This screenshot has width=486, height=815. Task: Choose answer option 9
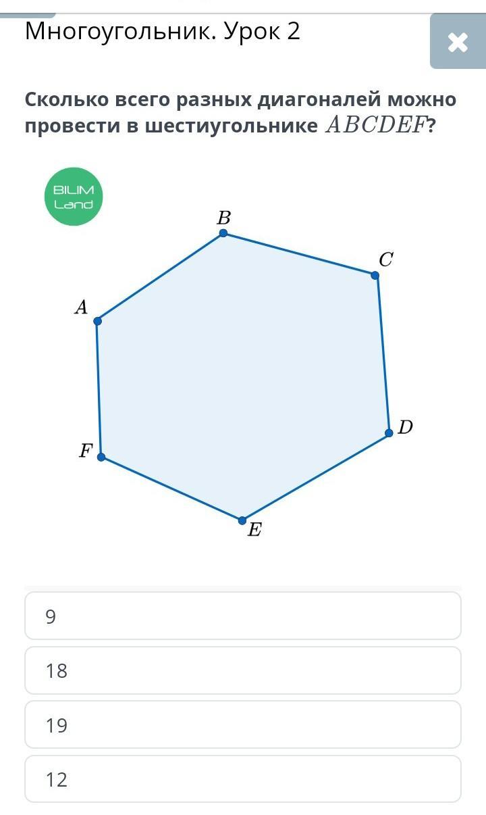[243, 616]
